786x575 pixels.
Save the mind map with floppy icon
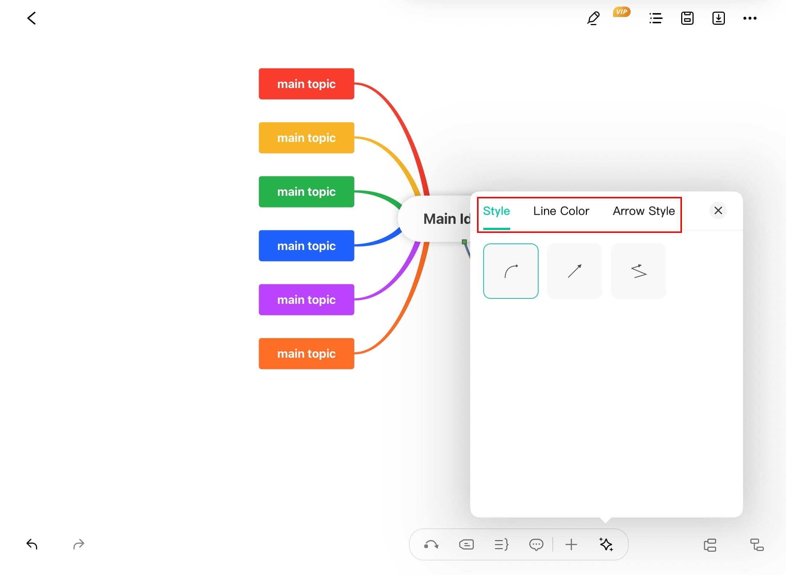pyautogui.click(x=687, y=18)
